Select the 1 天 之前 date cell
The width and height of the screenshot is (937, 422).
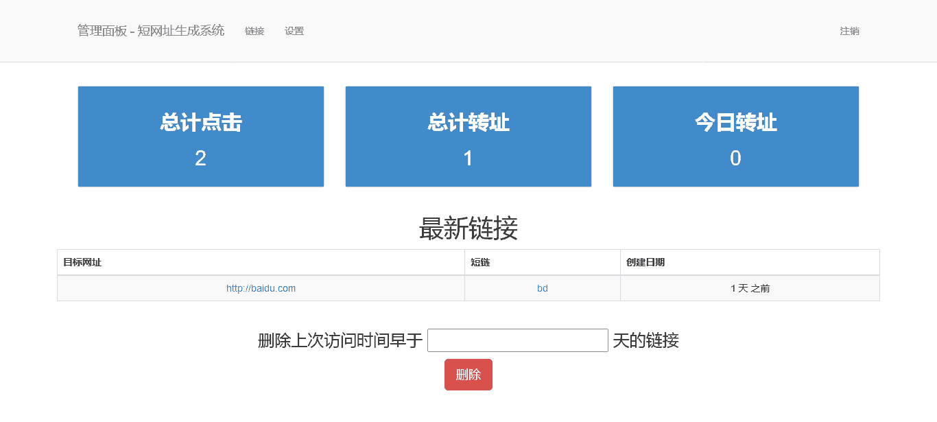click(x=750, y=288)
